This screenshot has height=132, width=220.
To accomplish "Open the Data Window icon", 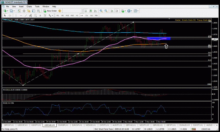I will [24, 11].
